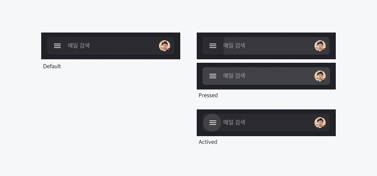Click the avatar in the topmost right search bar
This screenshot has height=176, width=377.
(x=320, y=46)
